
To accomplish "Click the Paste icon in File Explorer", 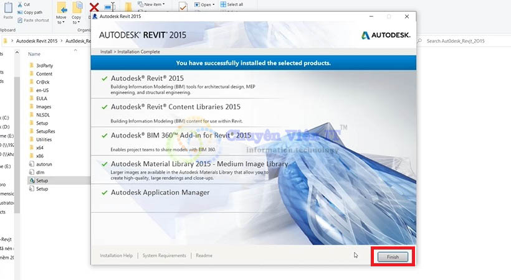I will (8, 10).
